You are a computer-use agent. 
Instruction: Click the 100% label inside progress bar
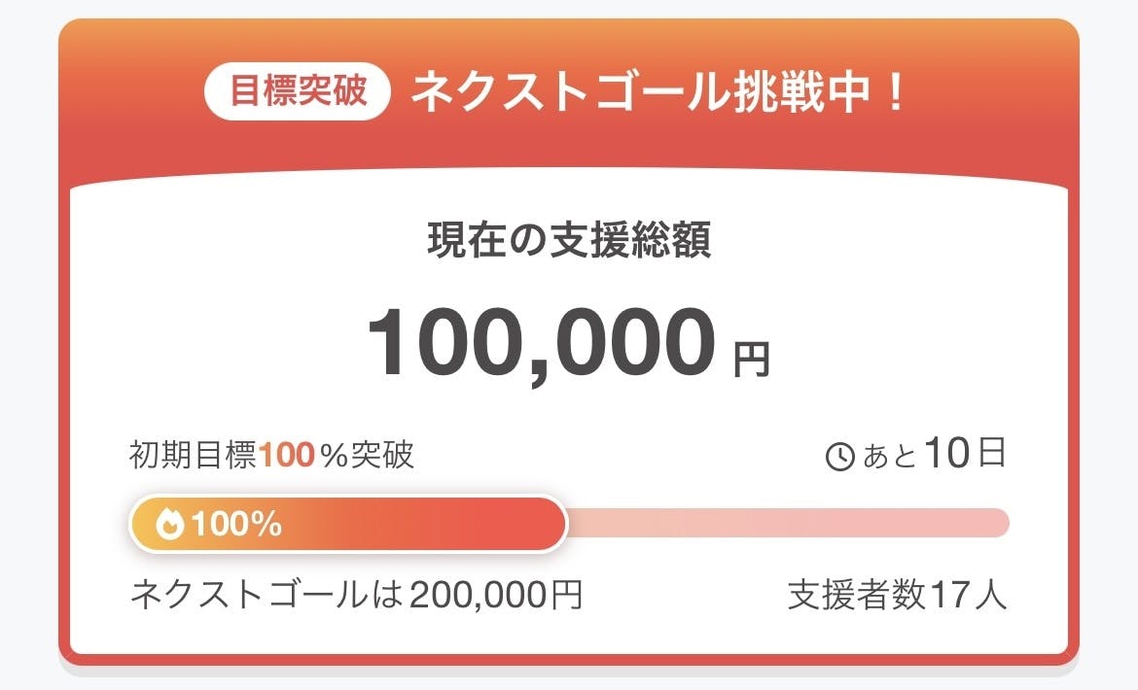(x=236, y=525)
